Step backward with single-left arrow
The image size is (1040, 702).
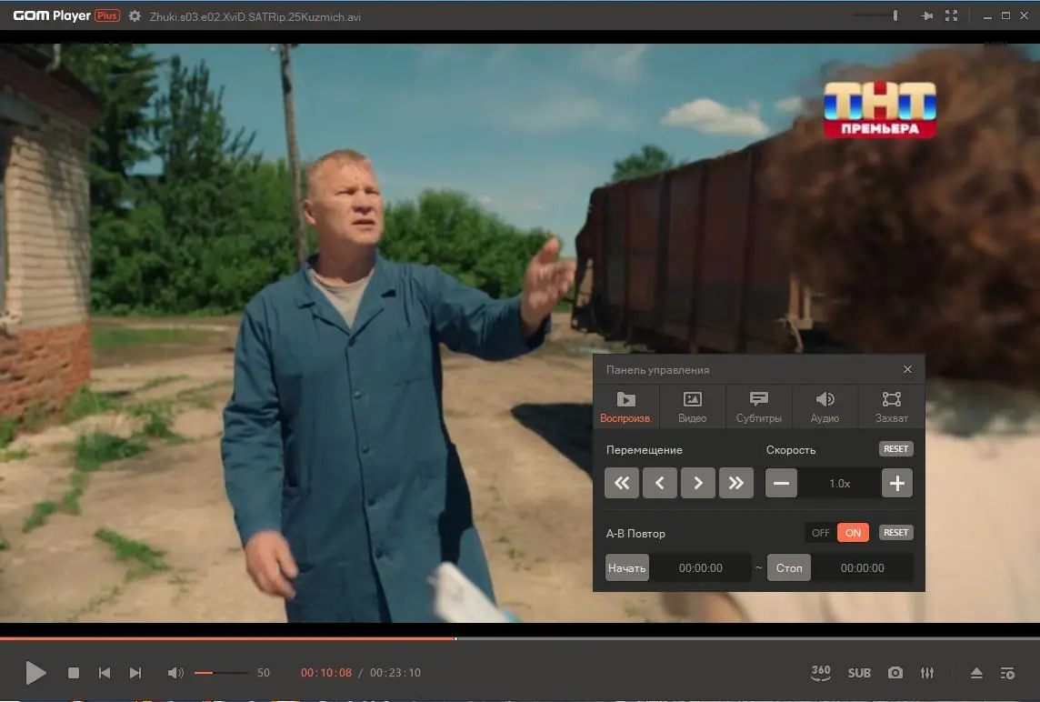[x=660, y=483]
